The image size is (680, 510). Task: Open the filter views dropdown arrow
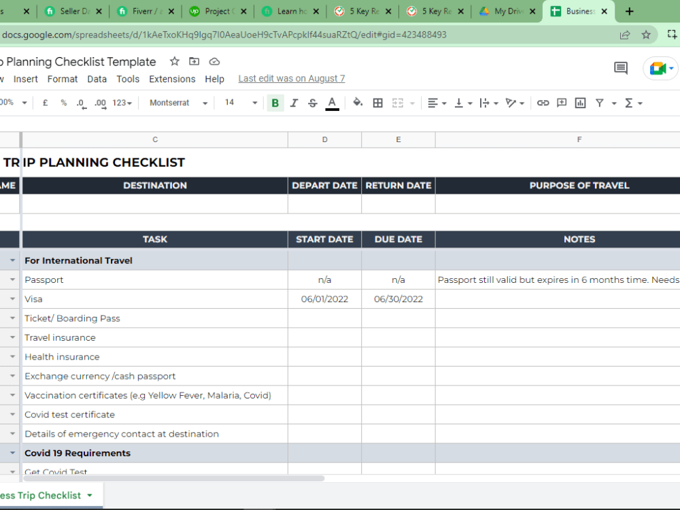pos(614,103)
